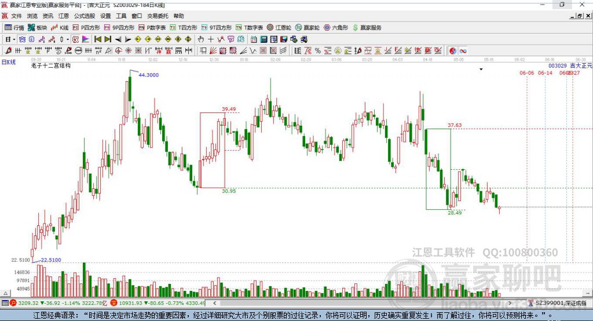593x321 pixels.
Task: Open the 工具 menu
Action: [121, 16]
